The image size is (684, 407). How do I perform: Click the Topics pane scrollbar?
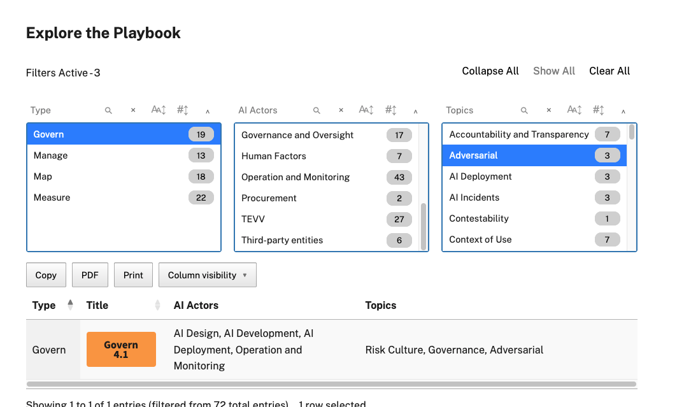[x=631, y=132]
